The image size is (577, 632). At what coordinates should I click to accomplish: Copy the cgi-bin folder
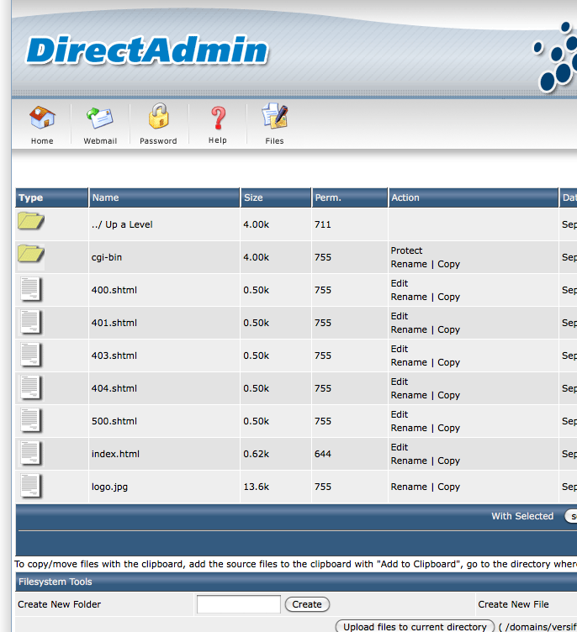[x=448, y=265]
